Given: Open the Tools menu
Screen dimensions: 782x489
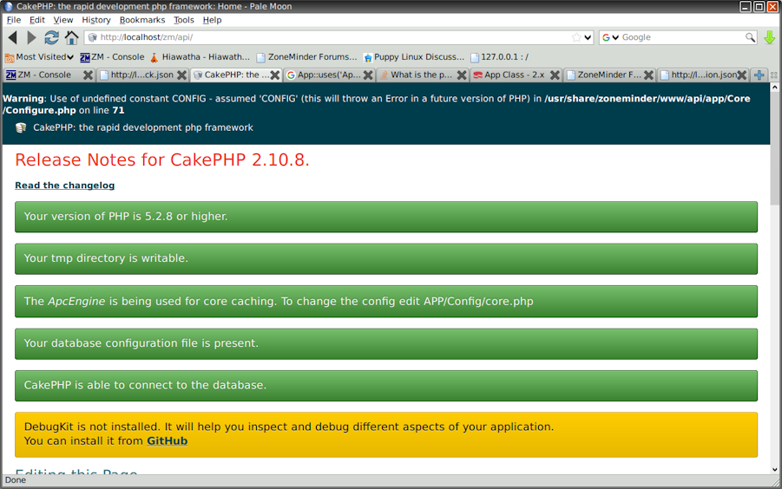Looking at the screenshot, I should (183, 20).
